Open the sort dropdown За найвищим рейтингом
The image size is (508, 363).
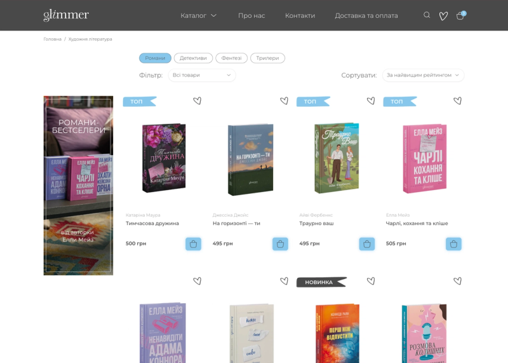[x=423, y=75]
